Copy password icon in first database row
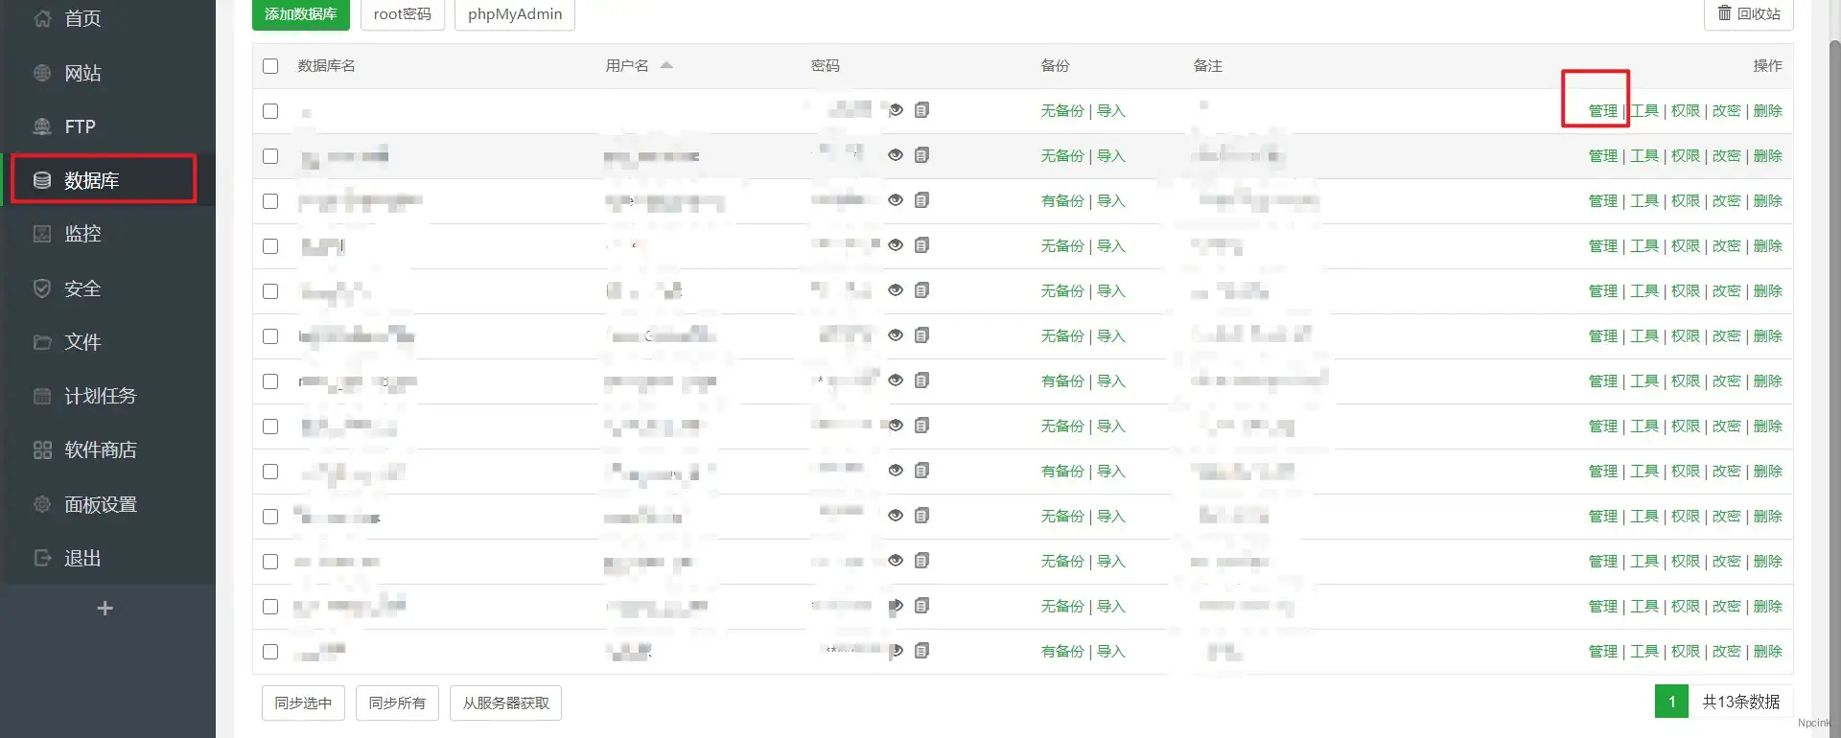 pyautogui.click(x=921, y=110)
